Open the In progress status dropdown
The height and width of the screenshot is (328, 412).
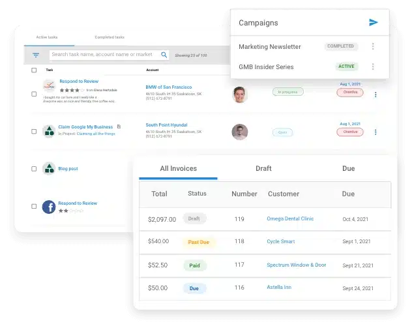(287, 92)
